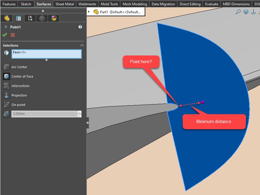Open the MBD Dimensions tab
Viewport: 260px width, 195px height.
pos(236,4)
